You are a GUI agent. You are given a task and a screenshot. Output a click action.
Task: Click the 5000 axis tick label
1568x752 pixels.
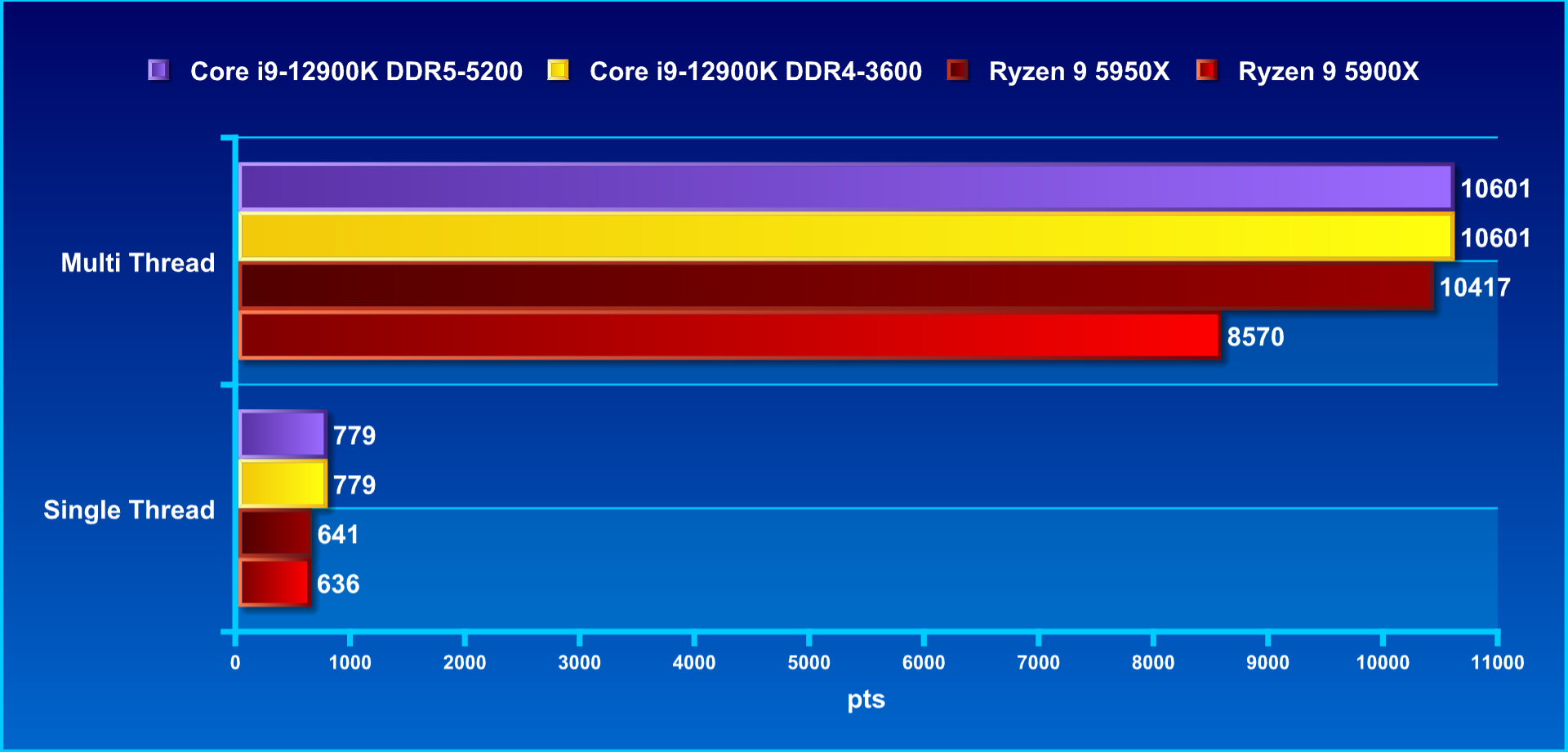(808, 663)
